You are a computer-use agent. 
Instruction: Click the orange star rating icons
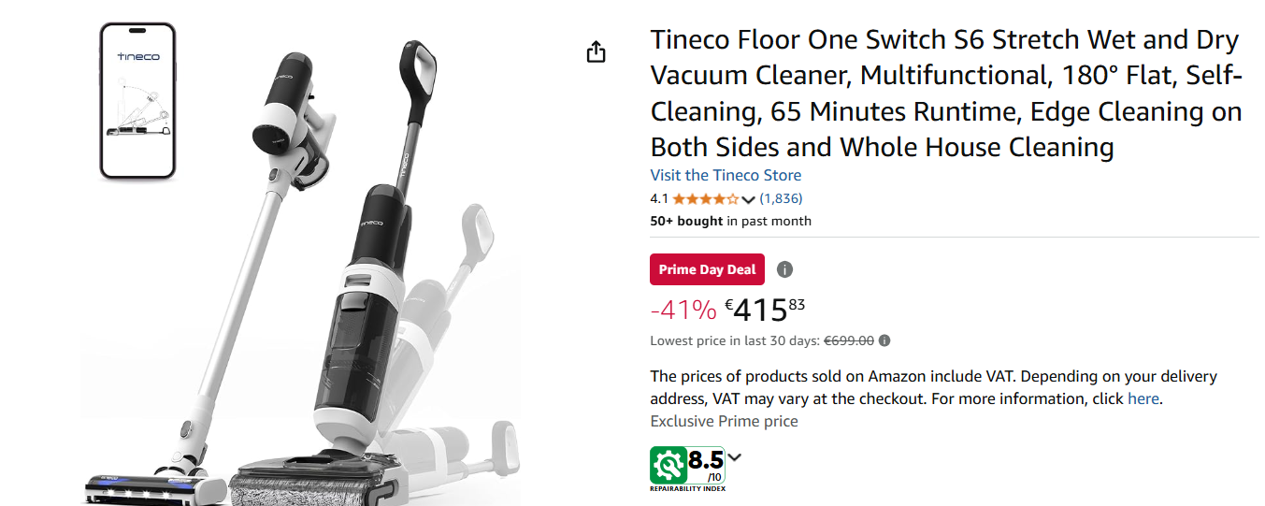pos(705,198)
